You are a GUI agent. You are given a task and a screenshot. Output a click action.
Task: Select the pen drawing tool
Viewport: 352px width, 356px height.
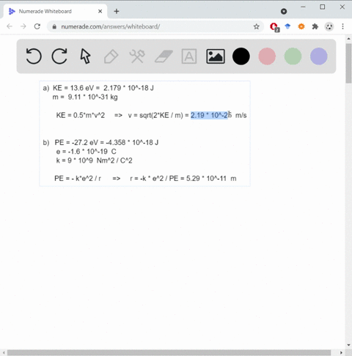click(x=111, y=56)
